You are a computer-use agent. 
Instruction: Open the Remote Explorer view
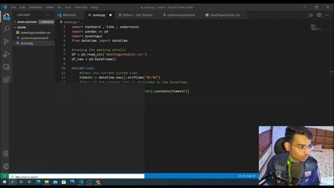[x=6, y=67]
